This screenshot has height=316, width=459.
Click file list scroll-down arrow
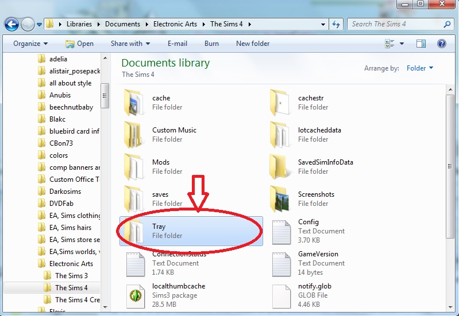tap(450, 307)
